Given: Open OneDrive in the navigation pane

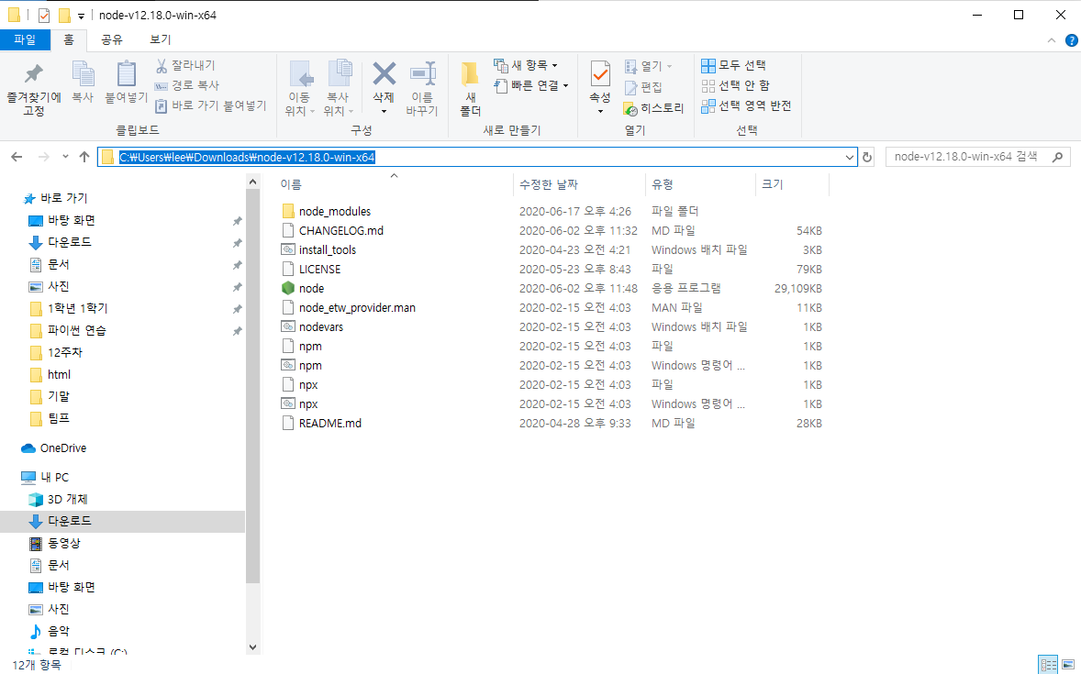Looking at the screenshot, I should 62,447.
